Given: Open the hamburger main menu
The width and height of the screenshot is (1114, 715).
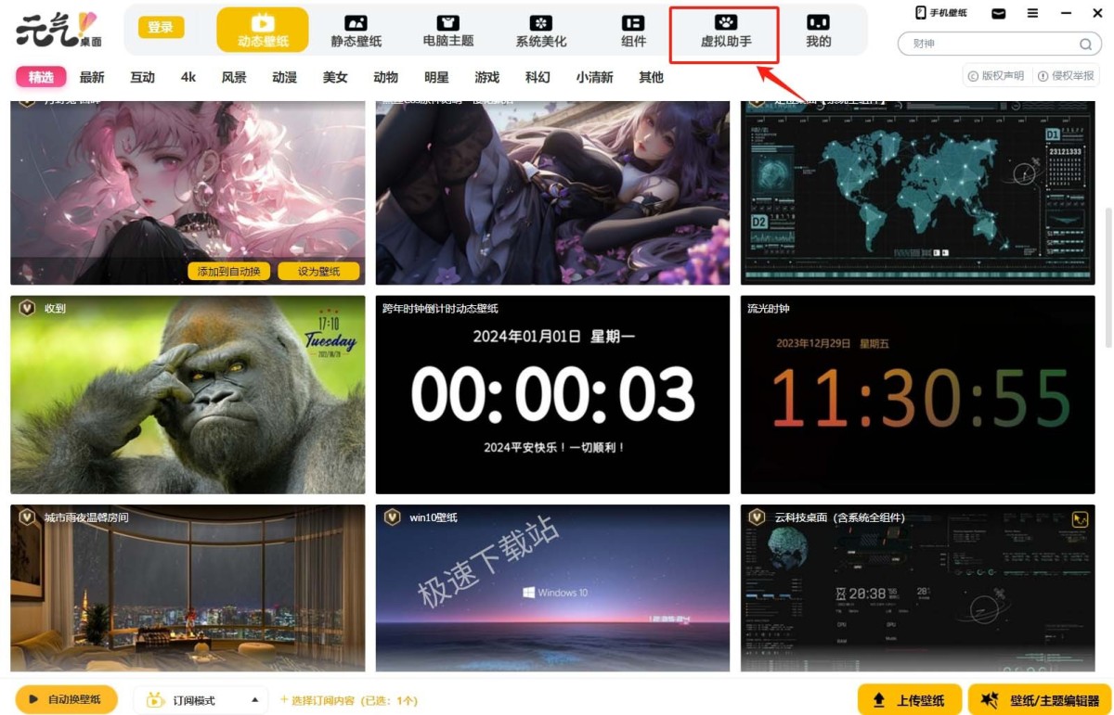Looking at the screenshot, I should (1032, 14).
